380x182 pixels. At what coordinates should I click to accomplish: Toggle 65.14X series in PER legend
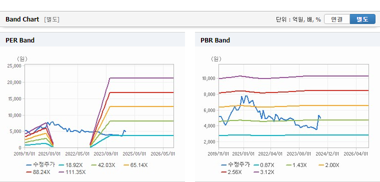click(135, 165)
